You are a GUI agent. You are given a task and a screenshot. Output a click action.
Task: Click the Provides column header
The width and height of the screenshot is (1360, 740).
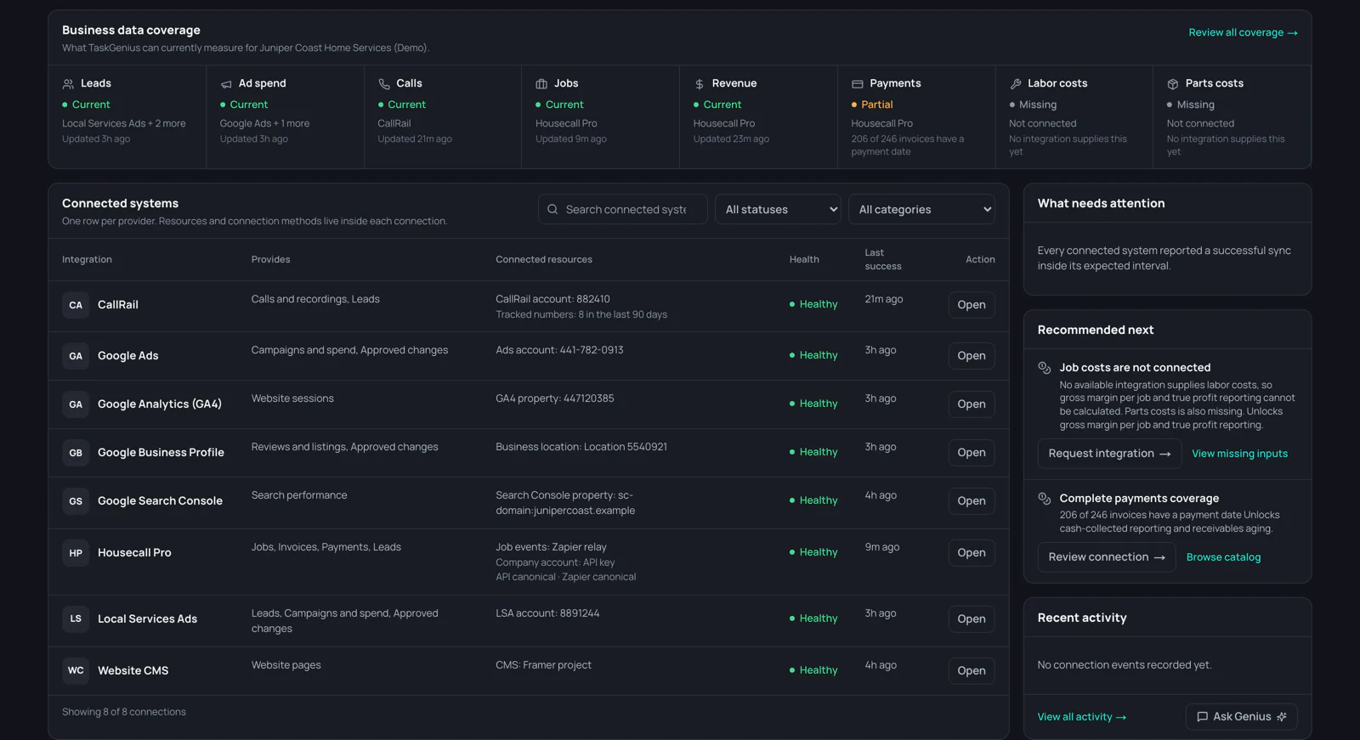coord(270,259)
